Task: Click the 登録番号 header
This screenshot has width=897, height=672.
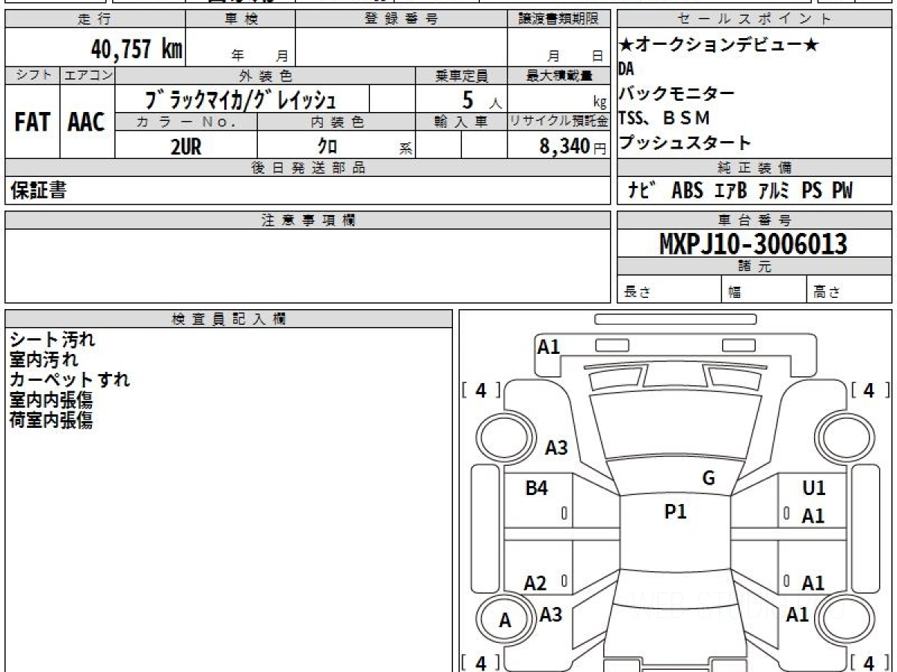Action: pos(401,19)
